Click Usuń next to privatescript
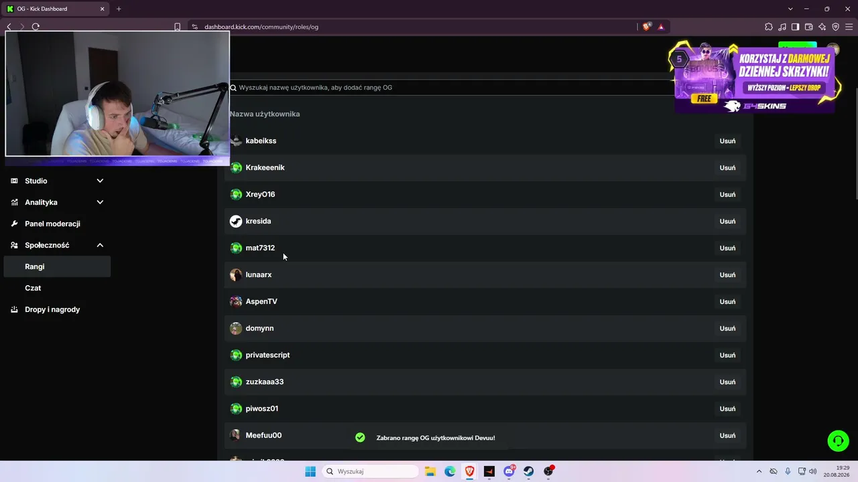 (727, 355)
